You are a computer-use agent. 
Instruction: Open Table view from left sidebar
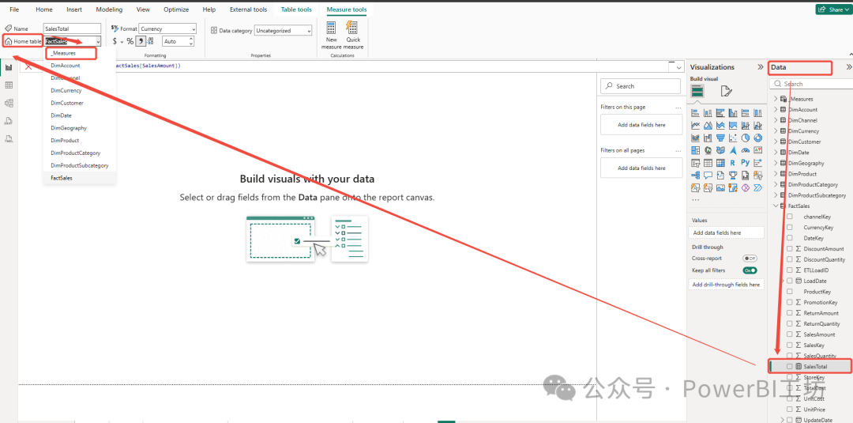point(9,85)
